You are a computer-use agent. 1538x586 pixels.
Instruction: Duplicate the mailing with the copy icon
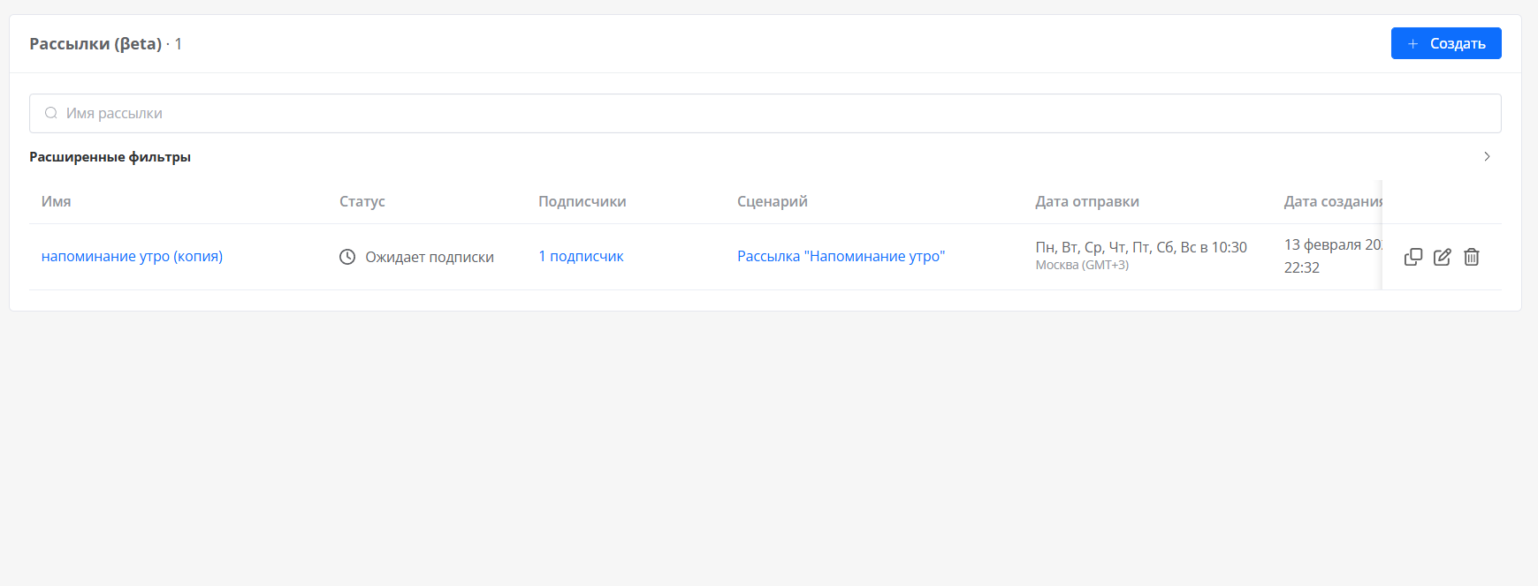[x=1412, y=257]
